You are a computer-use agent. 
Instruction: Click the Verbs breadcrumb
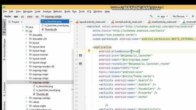[x=7, y=16]
